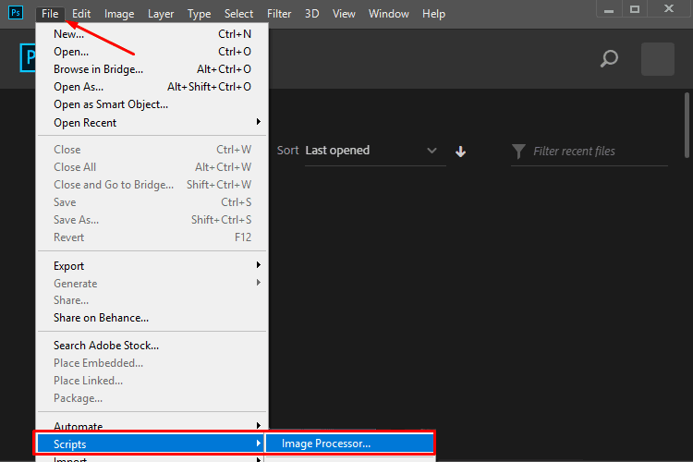The width and height of the screenshot is (693, 462).
Task: Click the grayed-out Close All entry
Action: tap(152, 167)
